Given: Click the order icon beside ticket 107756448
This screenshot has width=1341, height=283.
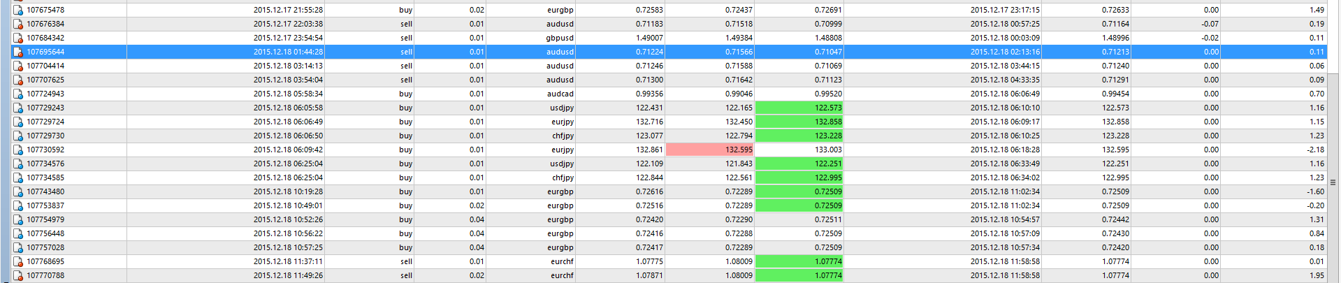Looking at the screenshot, I should pyautogui.click(x=18, y=233).
